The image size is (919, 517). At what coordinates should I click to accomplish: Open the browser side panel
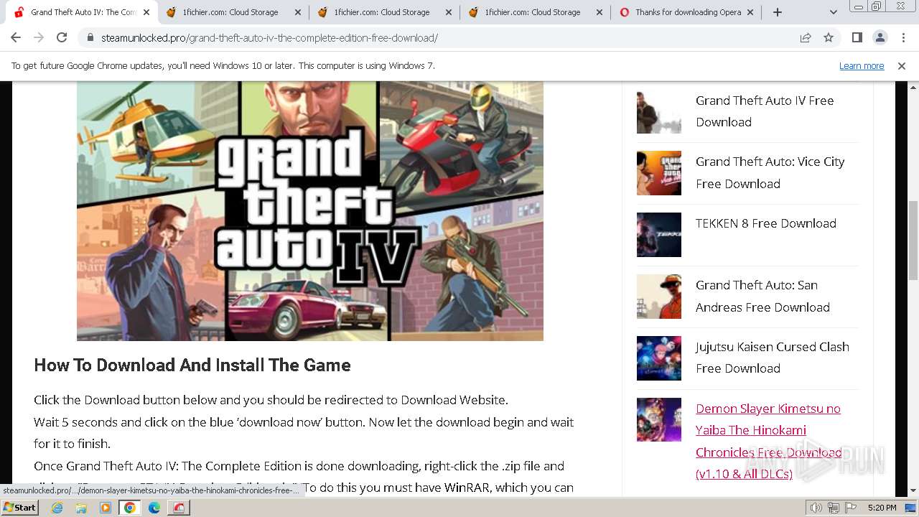tap(857, 38)
